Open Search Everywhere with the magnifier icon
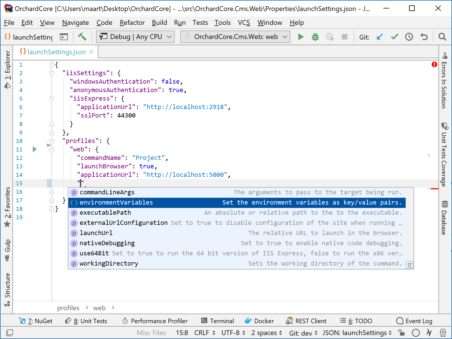The image size is (452, 339). click(442, 37)
